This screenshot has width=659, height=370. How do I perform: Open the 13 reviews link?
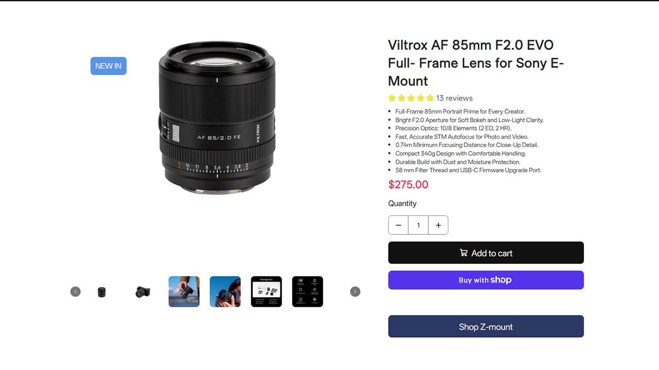click(x=454, y=98)
